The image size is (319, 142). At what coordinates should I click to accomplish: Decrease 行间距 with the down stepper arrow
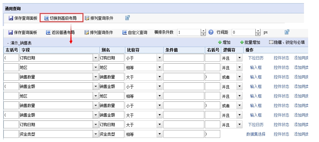[x=258, y=34]
